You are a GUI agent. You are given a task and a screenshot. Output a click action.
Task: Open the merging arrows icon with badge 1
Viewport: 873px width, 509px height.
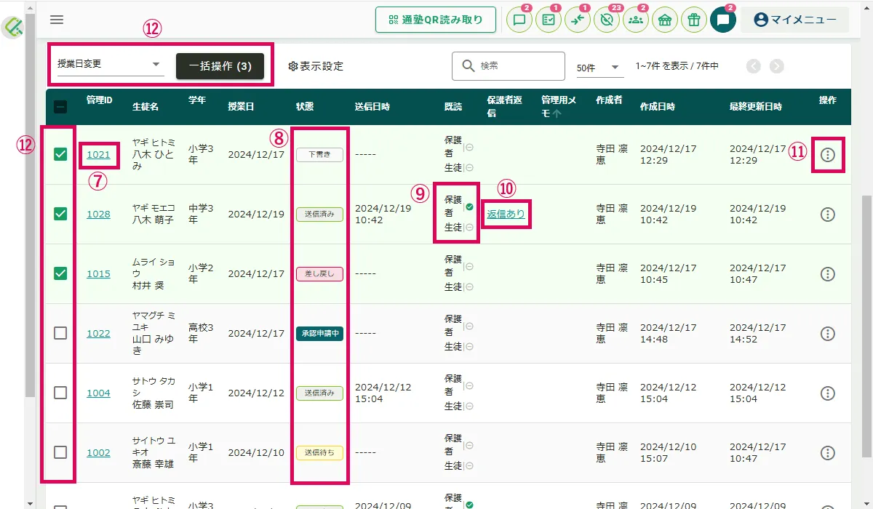point(578,20)
